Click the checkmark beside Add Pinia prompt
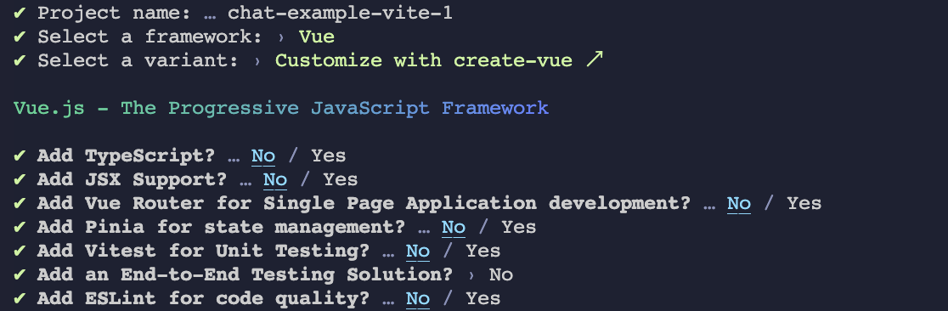The height and width of the screenshot is (311, 948). 20,227
